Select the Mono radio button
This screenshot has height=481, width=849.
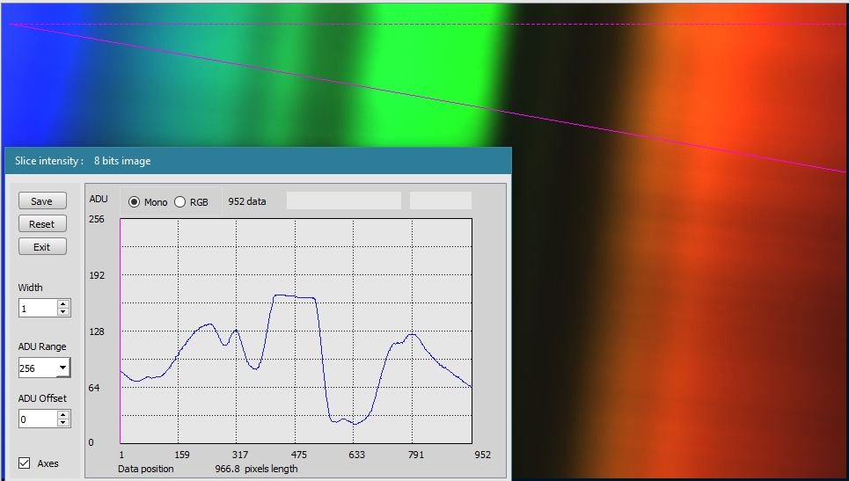point(135,202)
